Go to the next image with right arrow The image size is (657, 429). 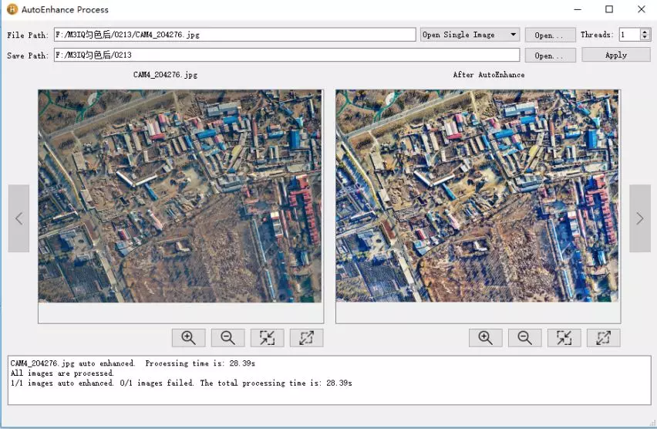click(639, 218)
